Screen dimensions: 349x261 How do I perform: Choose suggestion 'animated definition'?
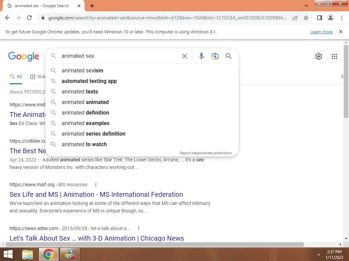[142, 113]
